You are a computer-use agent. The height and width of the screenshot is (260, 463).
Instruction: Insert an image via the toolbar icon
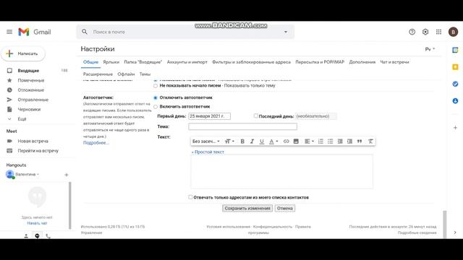(x=296, y=142)
